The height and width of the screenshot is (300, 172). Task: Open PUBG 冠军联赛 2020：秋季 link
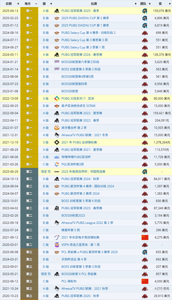tap(80, 296)
